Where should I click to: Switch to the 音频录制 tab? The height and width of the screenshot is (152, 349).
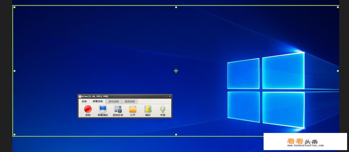click(x=130, y=102)
